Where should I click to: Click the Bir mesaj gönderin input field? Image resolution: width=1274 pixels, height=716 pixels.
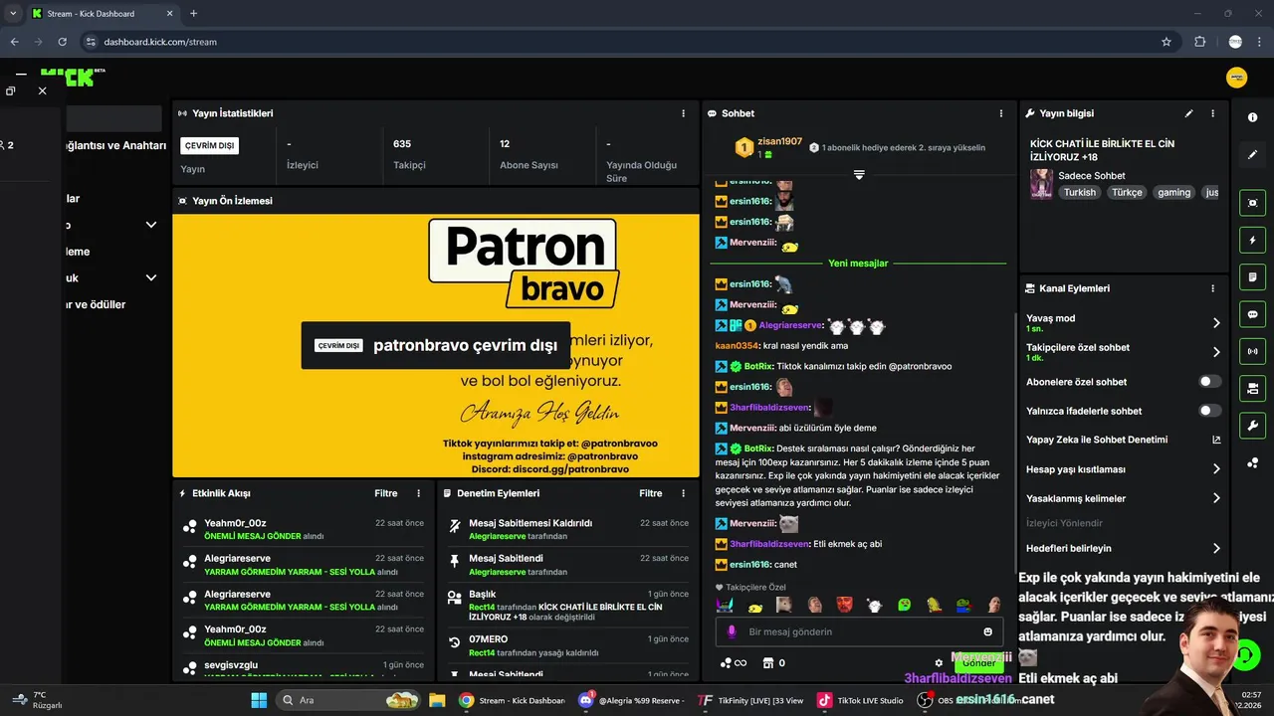coord(861,631)
